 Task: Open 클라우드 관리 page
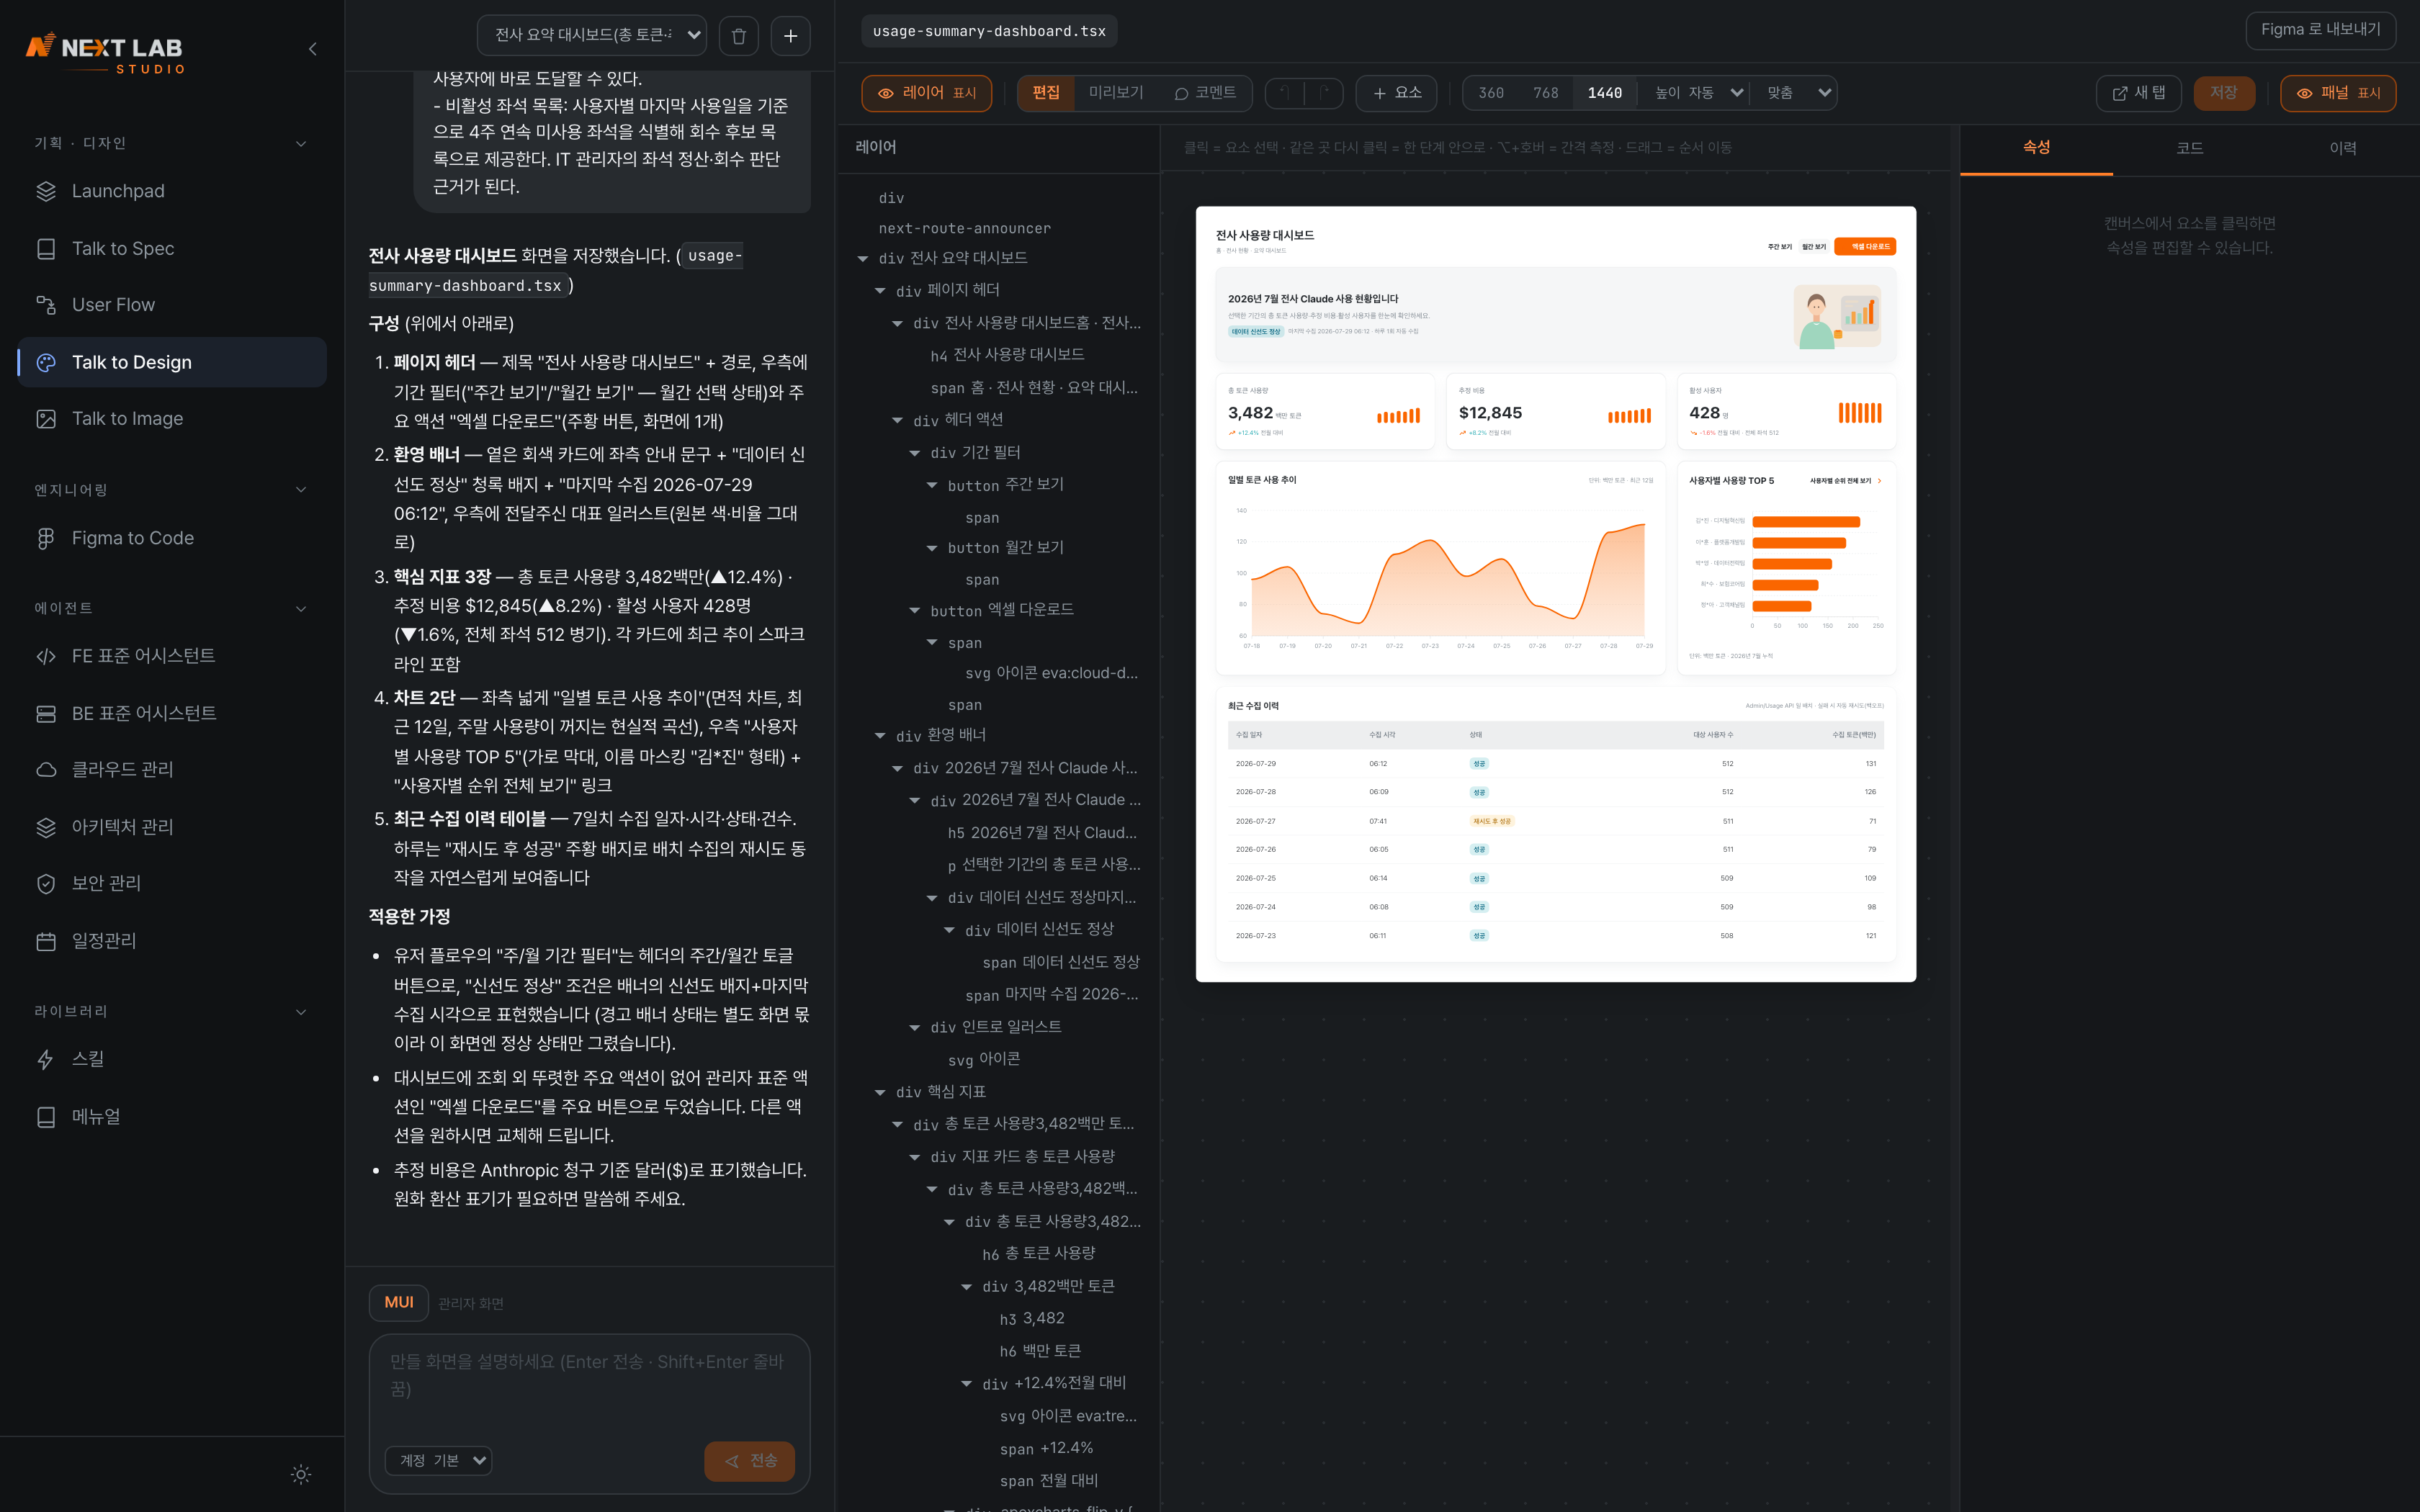[172, 769]
